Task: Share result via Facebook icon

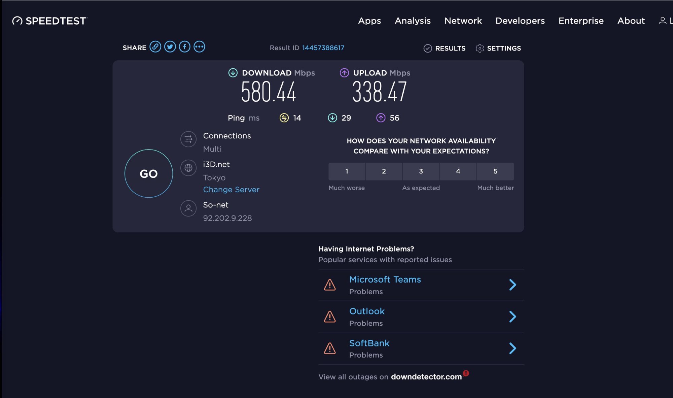Action: tap(184, 47)
